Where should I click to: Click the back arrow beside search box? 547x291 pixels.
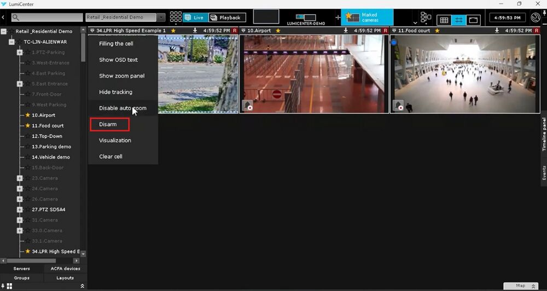pyautogui.click(x=4, y=18)
